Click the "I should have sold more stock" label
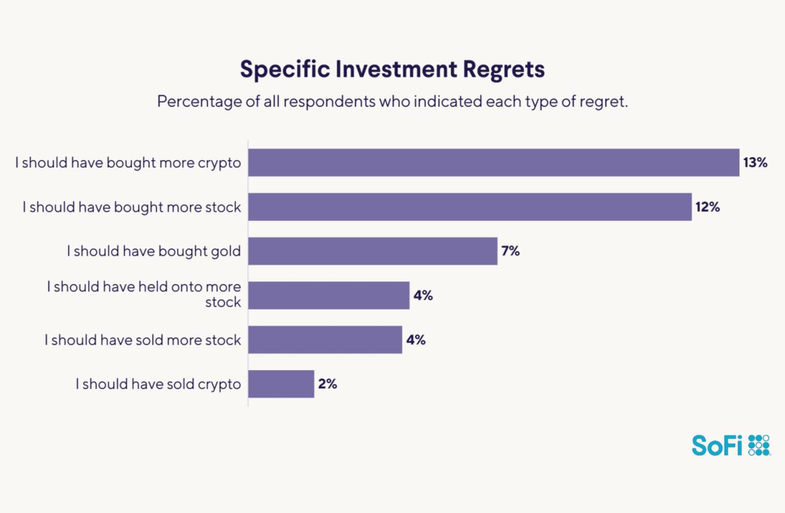 coord(143,340)
